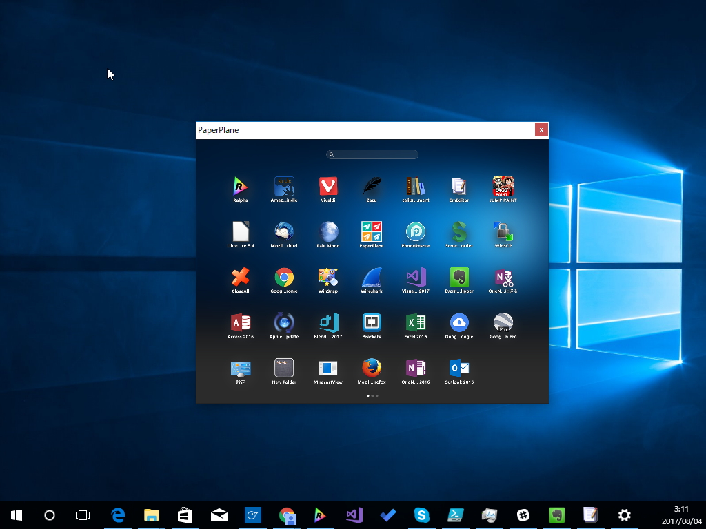
Task: Run CloseAll red X icon
Action: point(241,277)
